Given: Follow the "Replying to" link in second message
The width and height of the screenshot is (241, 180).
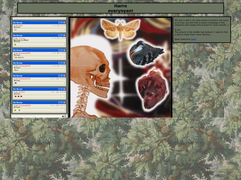Looking at the screenshot, I should click(21, 40).
